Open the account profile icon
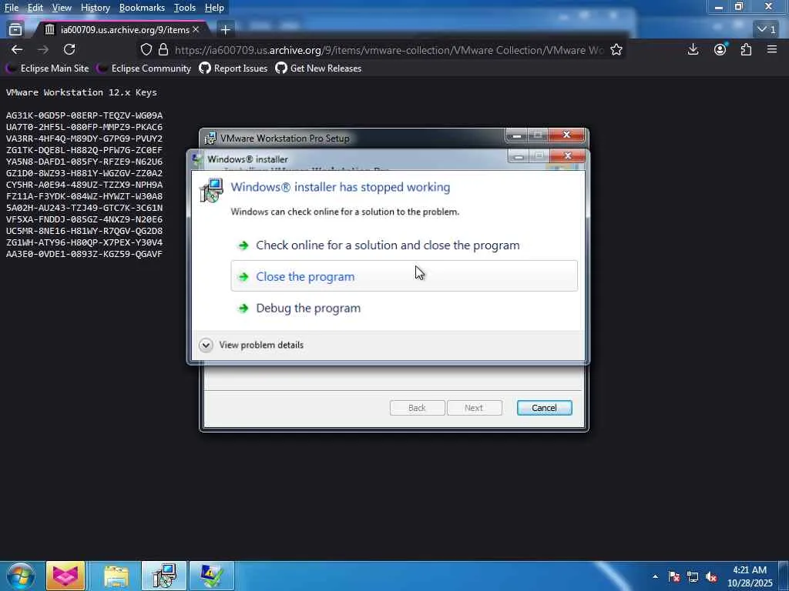 (x=720, y=49)
